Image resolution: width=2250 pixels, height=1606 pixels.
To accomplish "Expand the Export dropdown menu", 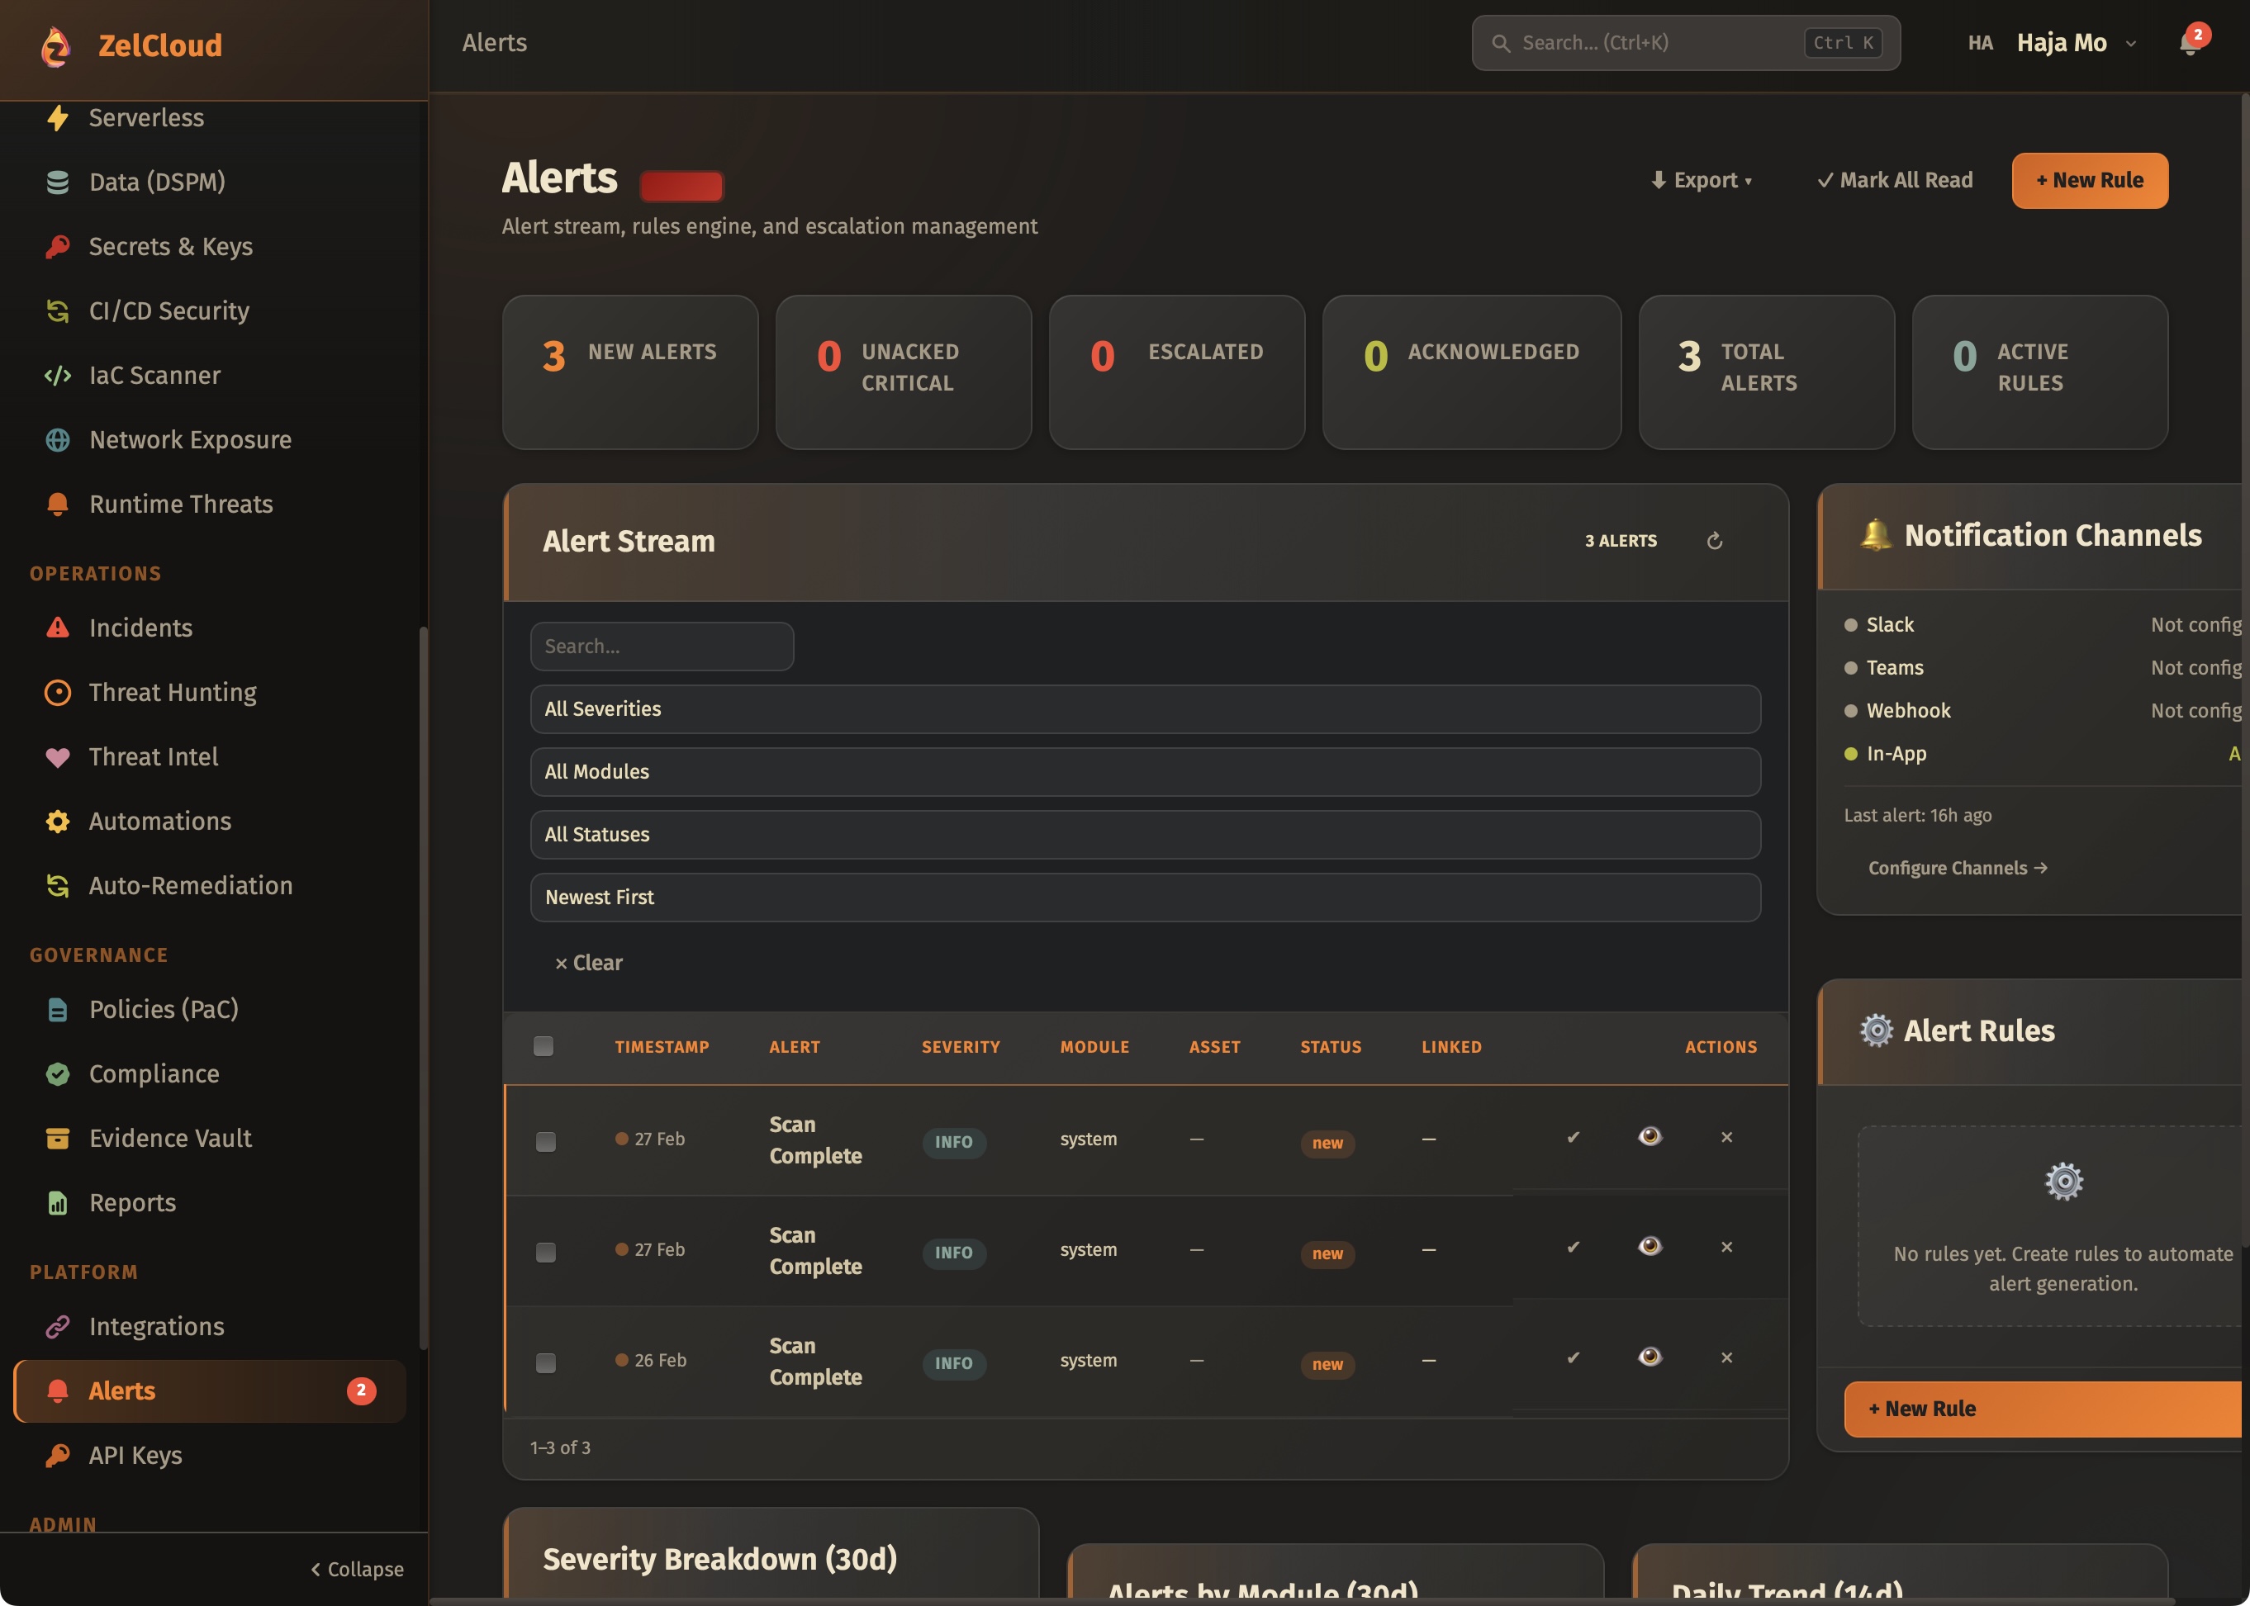I will pyautogui.click(x=1701, y=180).
